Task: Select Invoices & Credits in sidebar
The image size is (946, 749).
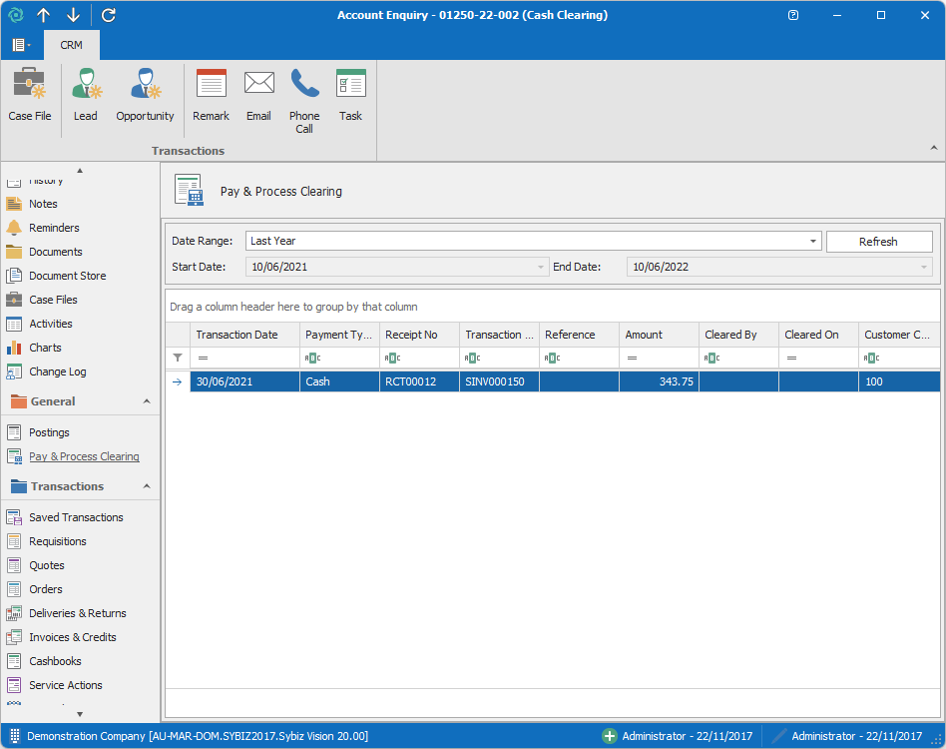Action: [x=72, y=637]
